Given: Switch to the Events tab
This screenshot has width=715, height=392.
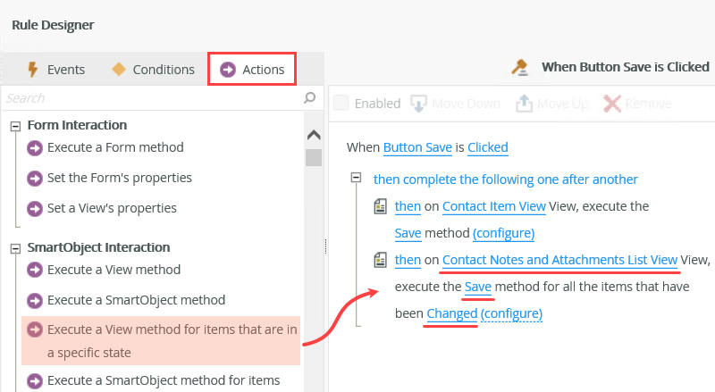Looking at the screenshot, I should click(55, 70).
